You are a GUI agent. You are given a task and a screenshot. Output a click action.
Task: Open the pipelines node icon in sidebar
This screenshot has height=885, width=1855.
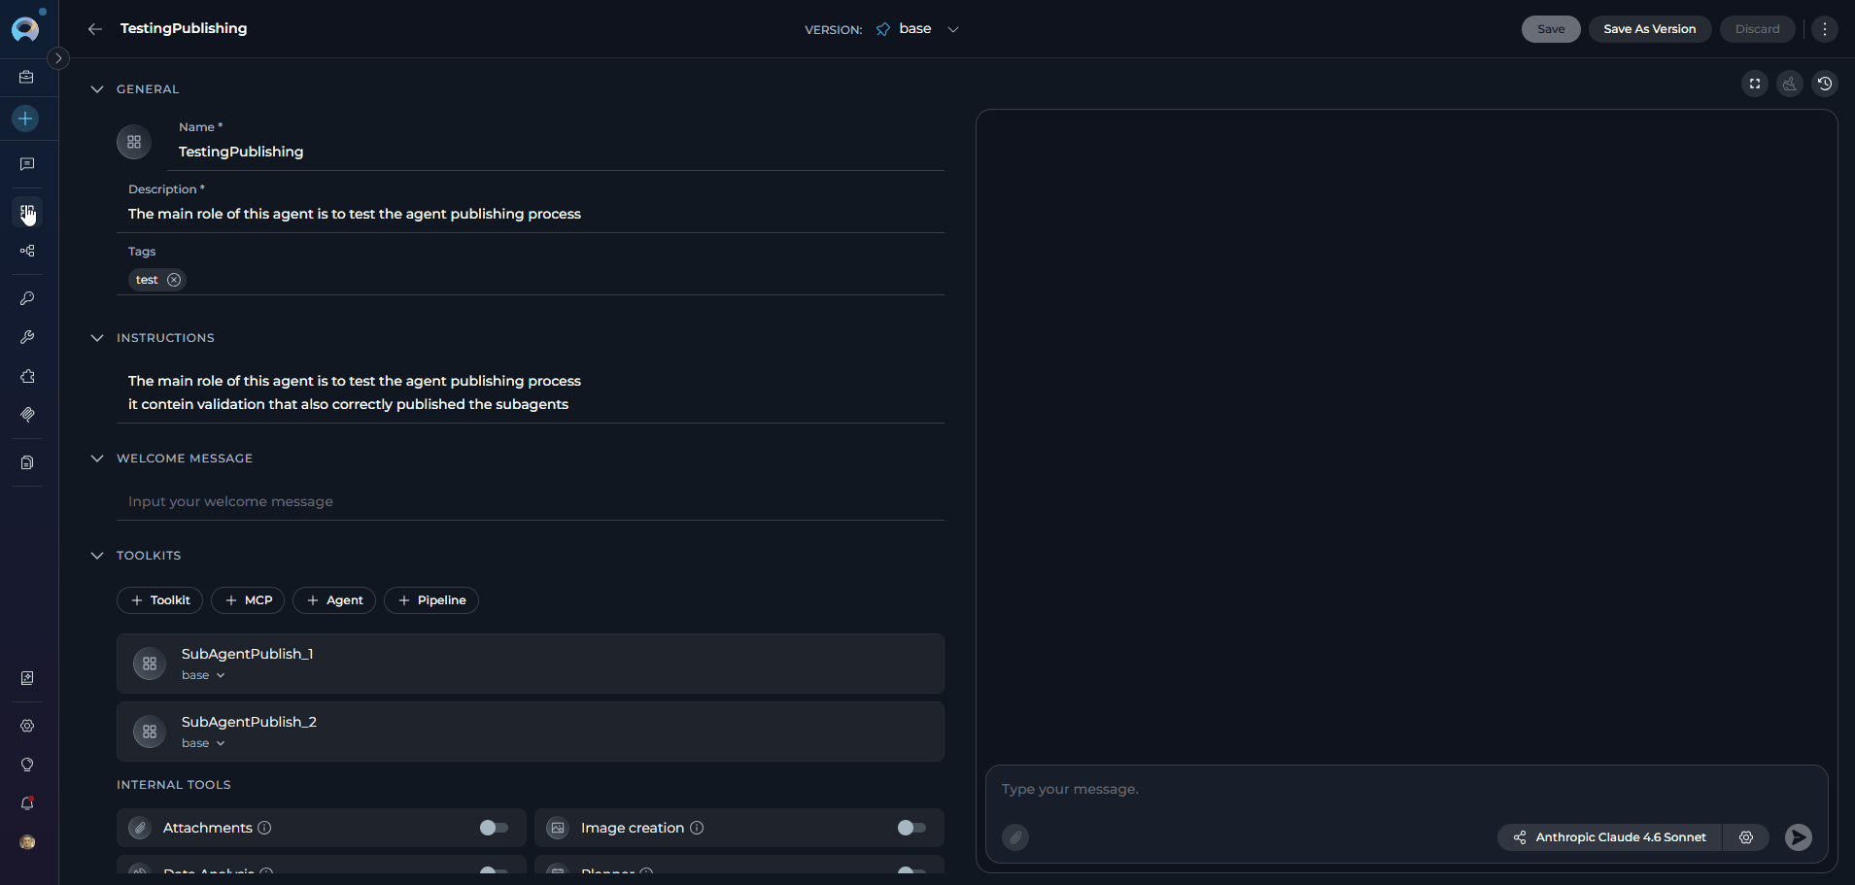27,251
